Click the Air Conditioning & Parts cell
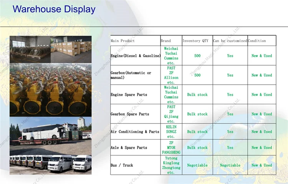This screenshot has height=184, width=288. (x=135, y=132)
